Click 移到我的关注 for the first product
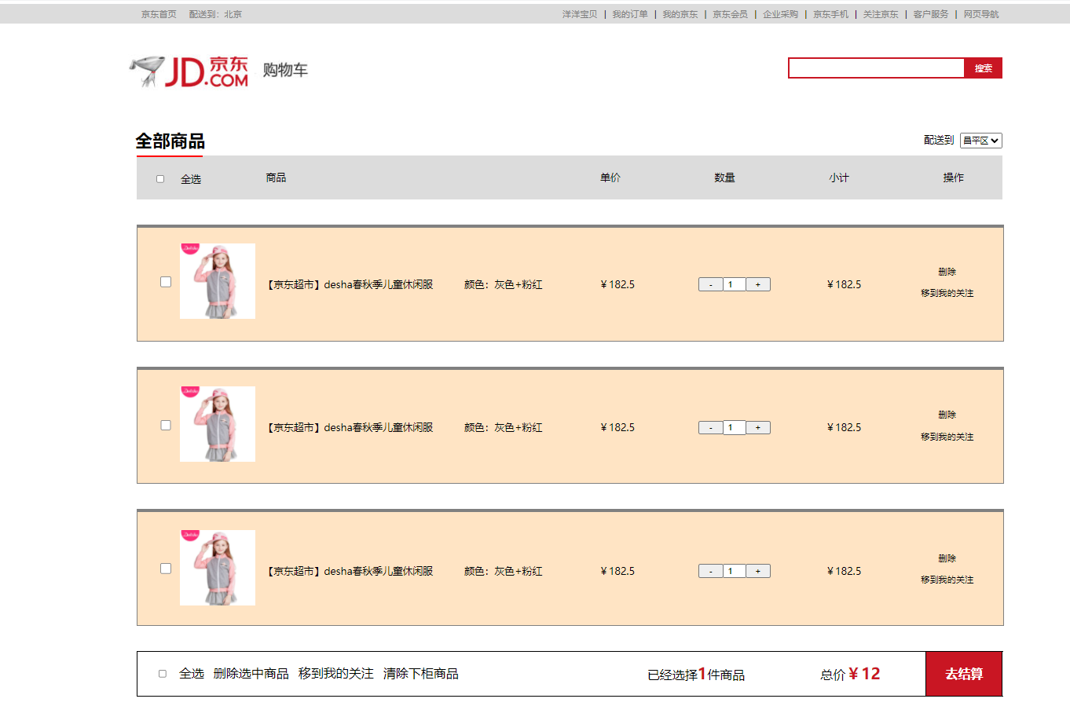 point(947,293)
